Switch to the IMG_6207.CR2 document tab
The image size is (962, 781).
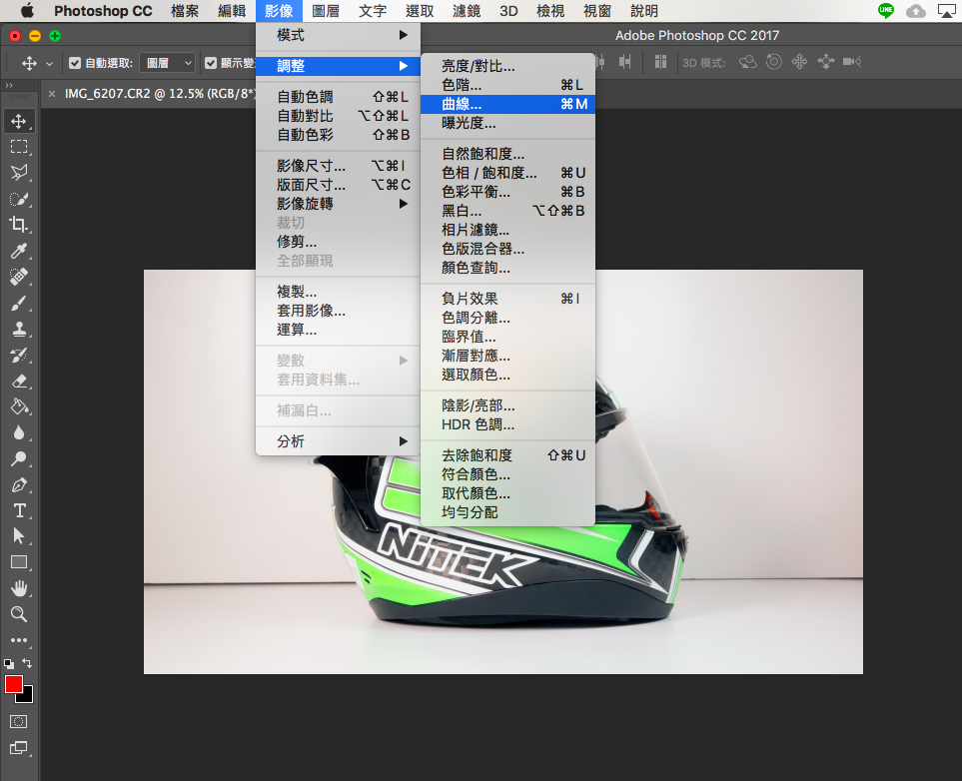click(160, 94)
